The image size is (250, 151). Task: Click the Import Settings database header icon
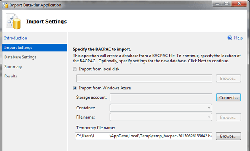[x=13, y=21]
